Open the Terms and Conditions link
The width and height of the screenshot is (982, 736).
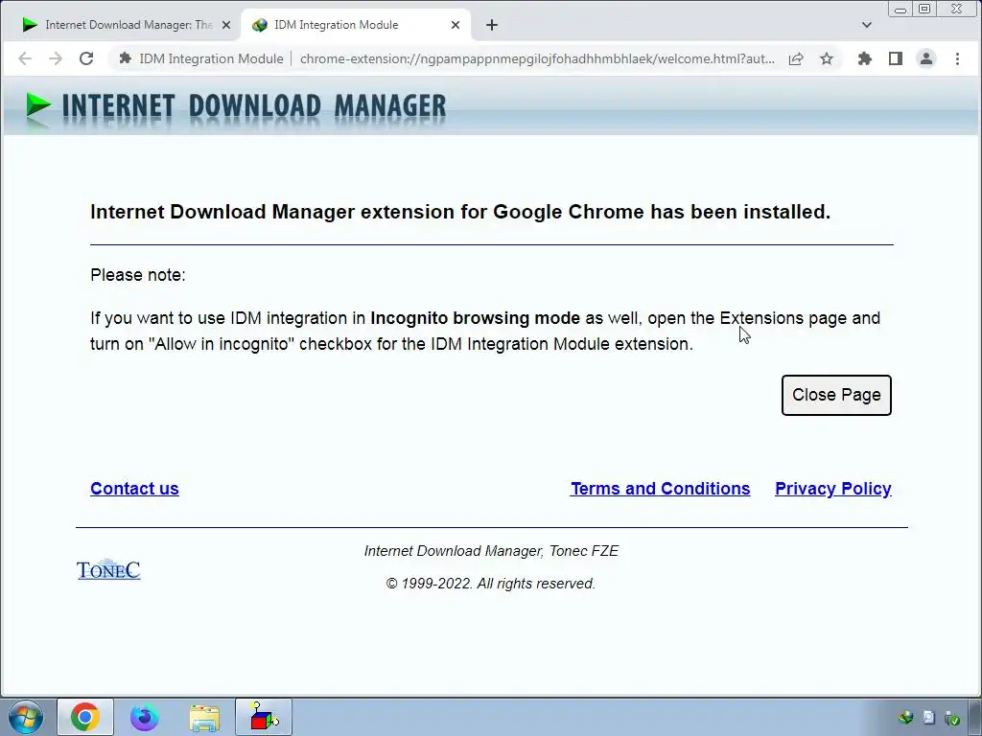coord(660,489)
